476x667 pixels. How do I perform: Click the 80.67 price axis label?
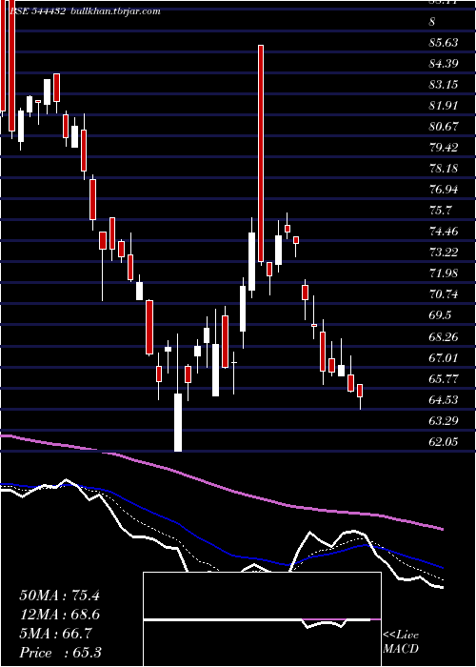click(444, 127)
